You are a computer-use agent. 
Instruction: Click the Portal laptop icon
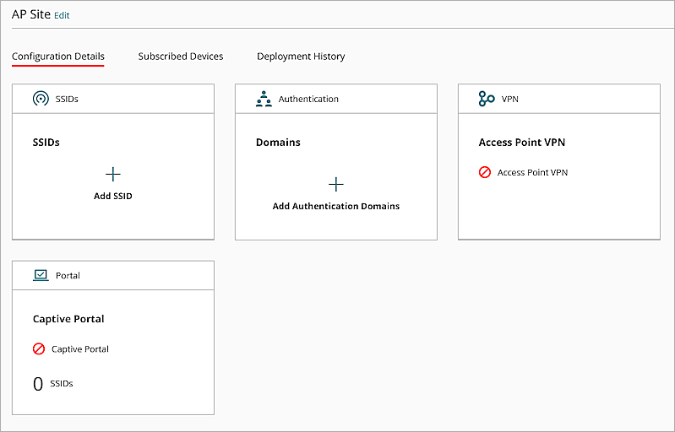coord(41,275)
